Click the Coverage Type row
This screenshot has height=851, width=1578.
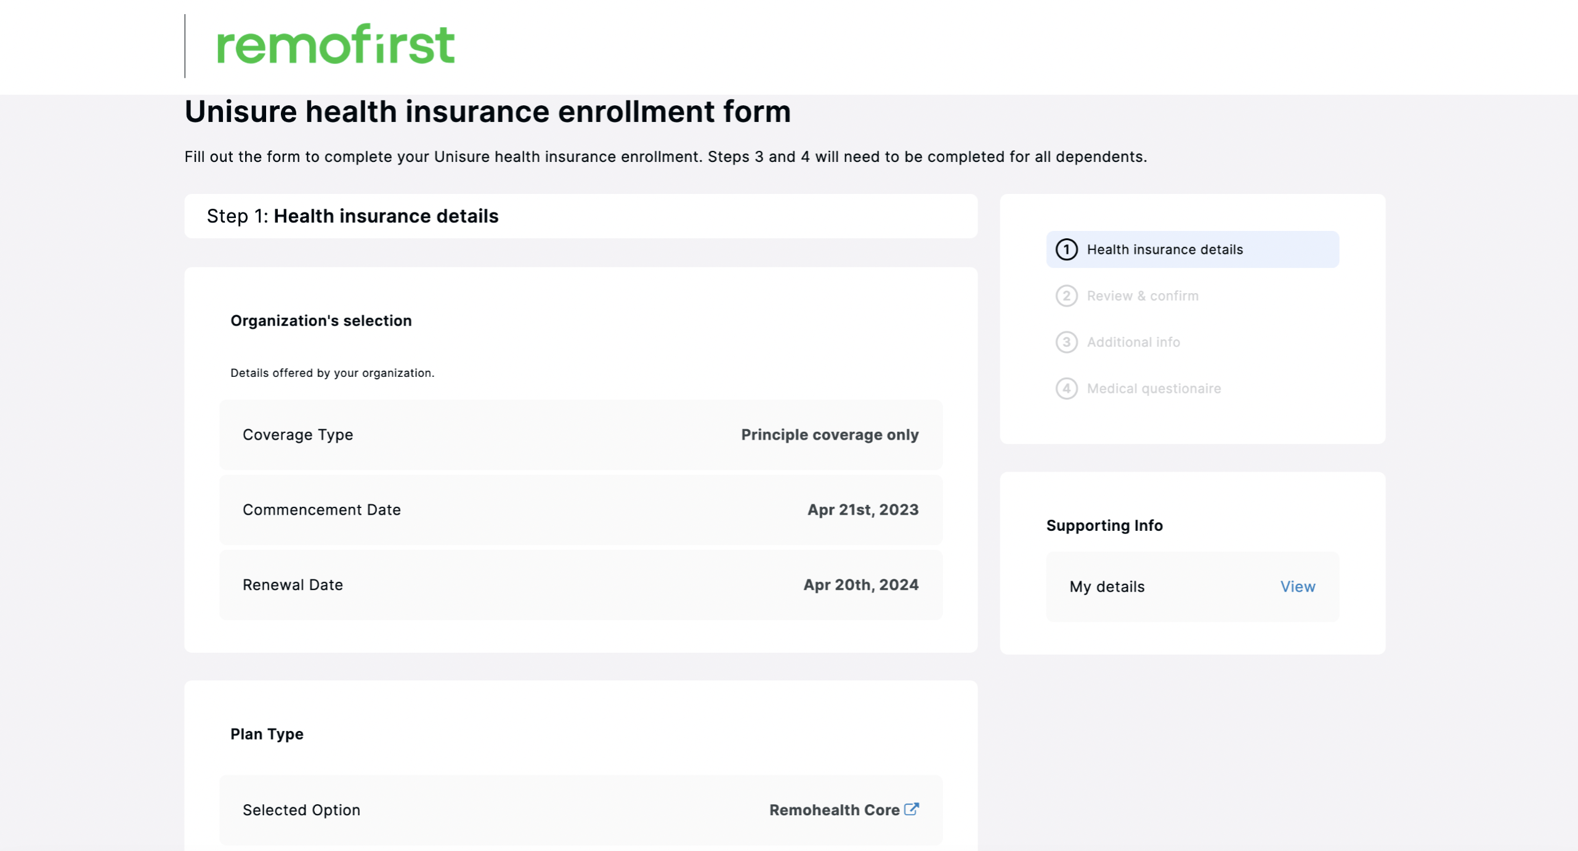(580, 435)
